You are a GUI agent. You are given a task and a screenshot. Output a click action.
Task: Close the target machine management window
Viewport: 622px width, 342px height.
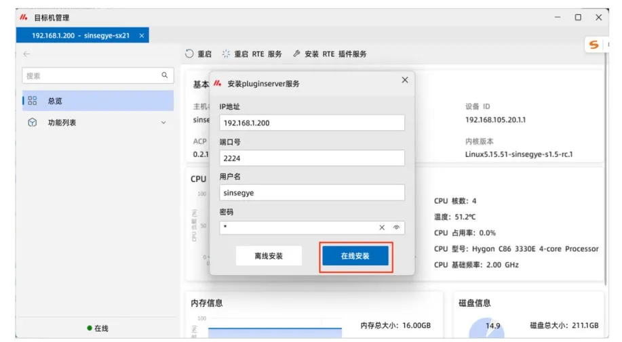598,18
